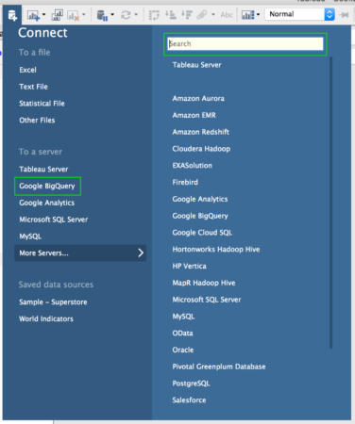Click the Group Members paperclip icon

pyautogui.click(x=202, y=15)
